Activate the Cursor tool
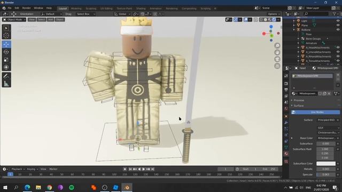 click(x=6, y=36)
